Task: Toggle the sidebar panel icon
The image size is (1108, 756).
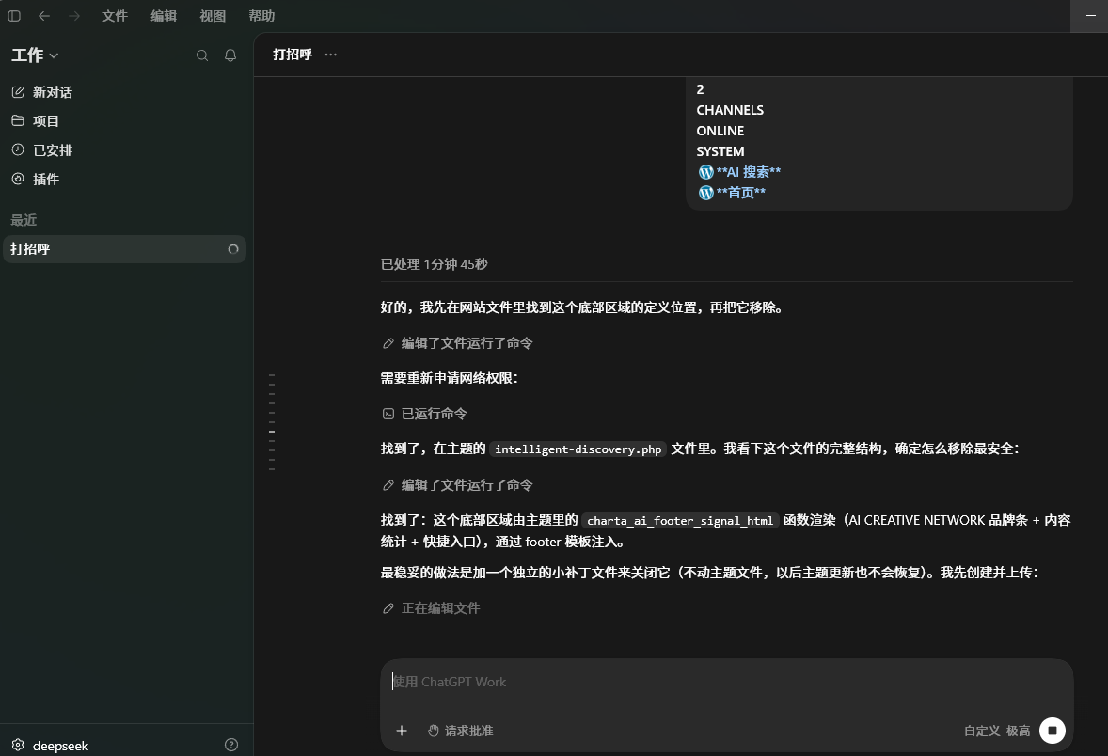Action: pyautogui.click(x=14, y=16)
